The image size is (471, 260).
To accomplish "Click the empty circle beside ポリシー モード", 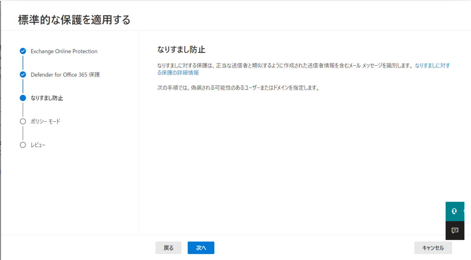I will click(x=23, y=122).
